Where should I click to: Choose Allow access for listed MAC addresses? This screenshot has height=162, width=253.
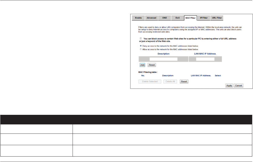pyautogui.click(x=140, y=49)
